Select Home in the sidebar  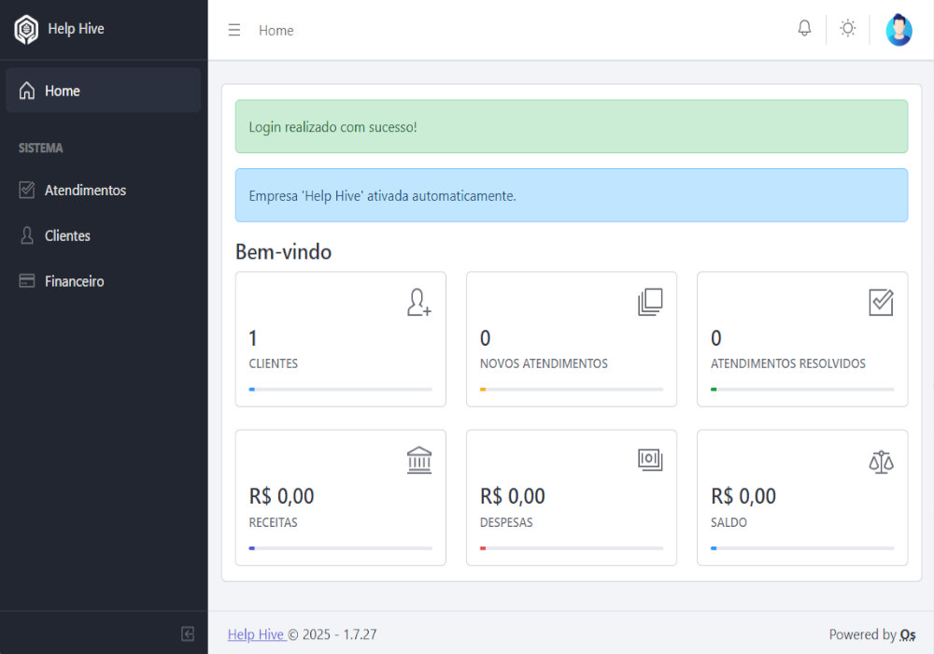pyautogui.click(x=62, y=91)
